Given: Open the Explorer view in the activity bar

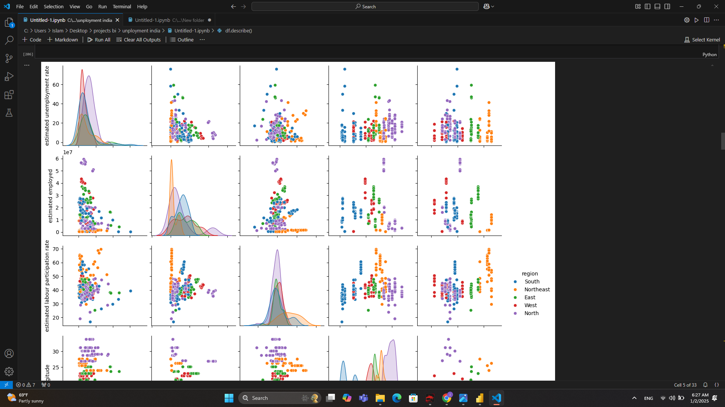Looking at the screenshot, I should (x=9, y=23).
